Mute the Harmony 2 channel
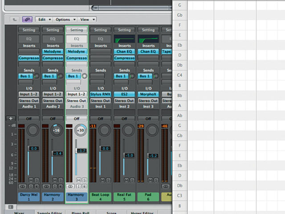The height and width of the screenshot is (214, 285). pos(55,180)
